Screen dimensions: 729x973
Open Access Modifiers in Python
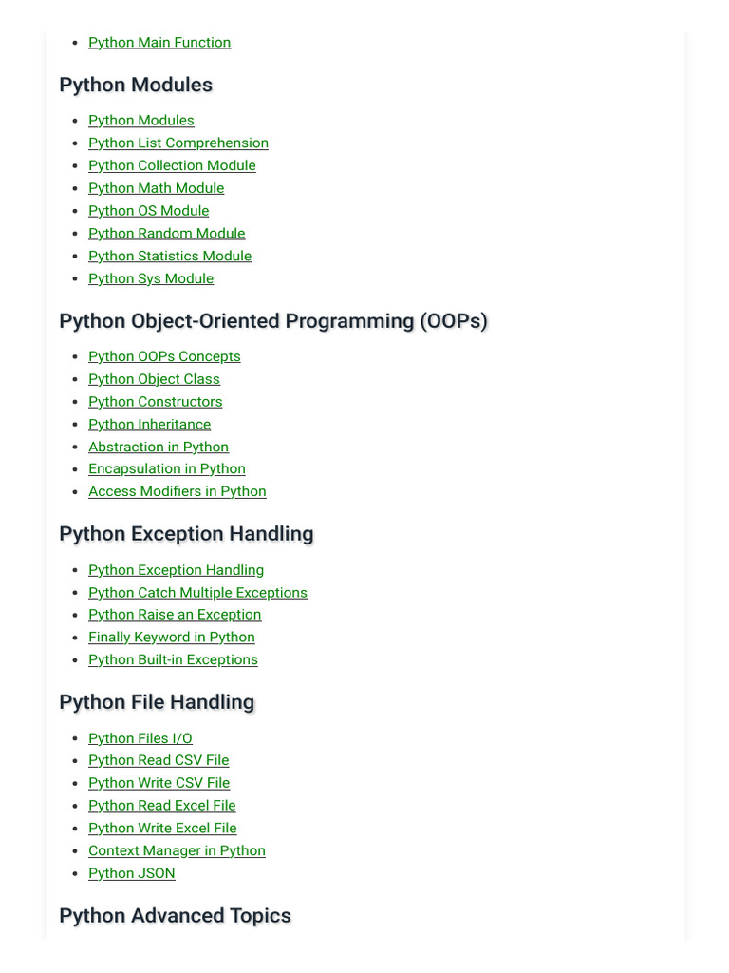tap(178, 491)
